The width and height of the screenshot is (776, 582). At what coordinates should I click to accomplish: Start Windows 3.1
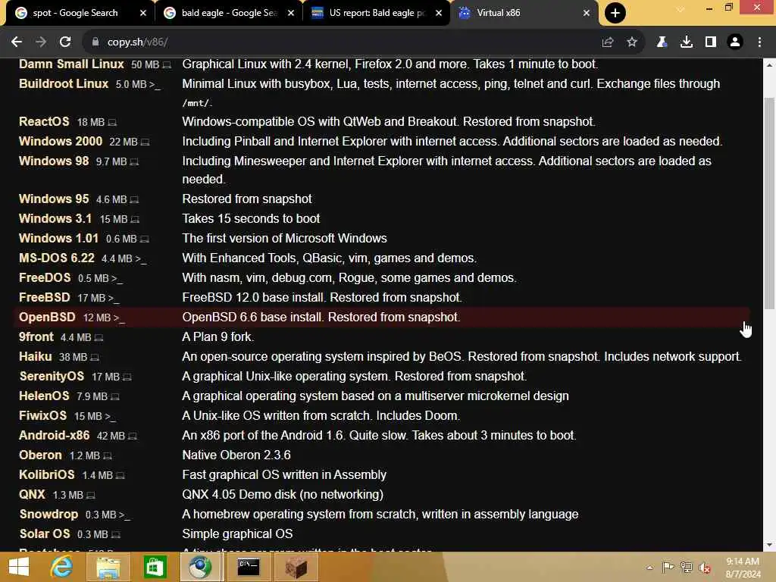[x=55, y=219]
